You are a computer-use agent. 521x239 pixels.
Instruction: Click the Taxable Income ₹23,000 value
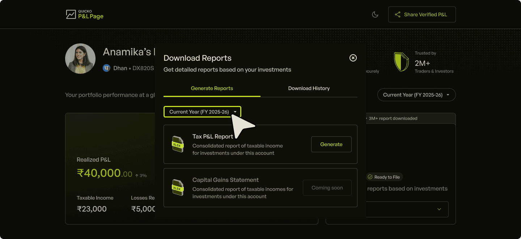tap(92, 209)
